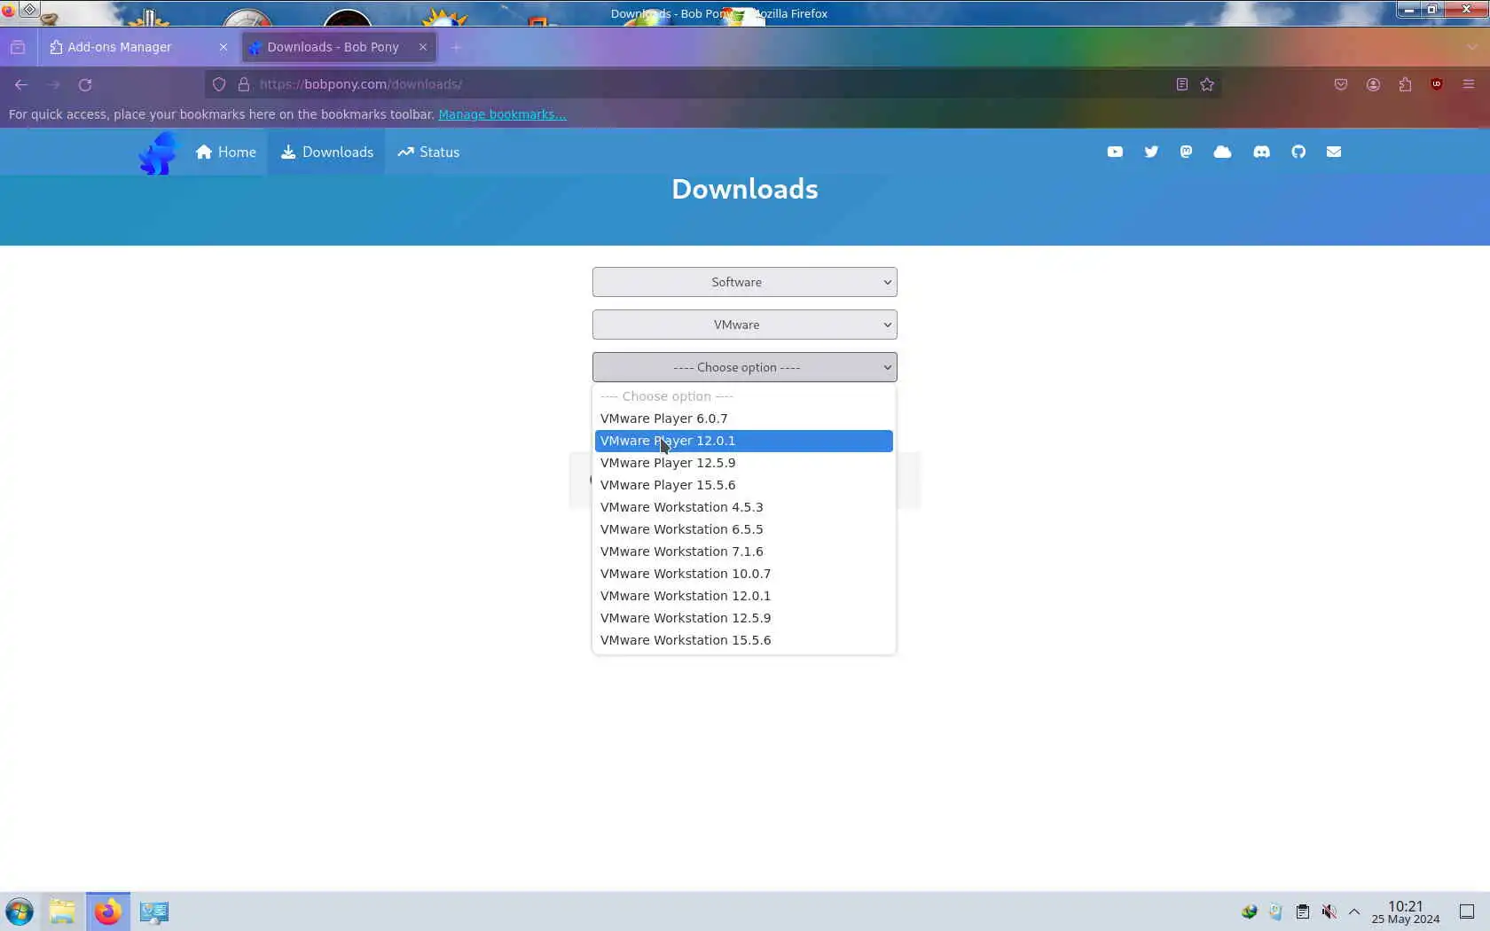Bookmark this page with the star
This screenshot has height=931, width=1490.
click(1207, 84)
